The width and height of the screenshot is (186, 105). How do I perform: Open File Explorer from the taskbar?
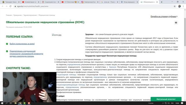(x=15, y=103)
